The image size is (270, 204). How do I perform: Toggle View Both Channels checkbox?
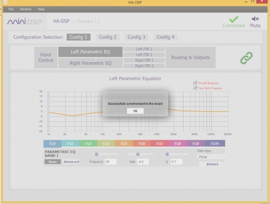pyautogui.click(x=195, y=88)
